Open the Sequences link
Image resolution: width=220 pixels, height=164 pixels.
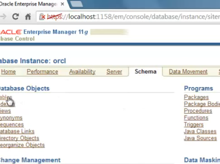coord(12,125)
